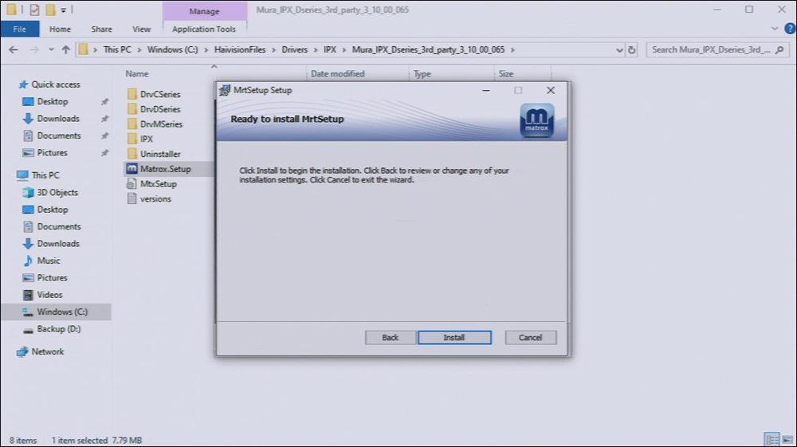The image size is (797, 447).
Task: Click the Install button in the wizard
Action: pyautogui.click(x=454, y=338)
